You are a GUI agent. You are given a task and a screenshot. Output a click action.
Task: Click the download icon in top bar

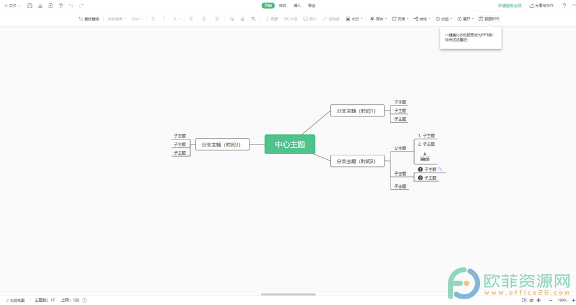40,6
